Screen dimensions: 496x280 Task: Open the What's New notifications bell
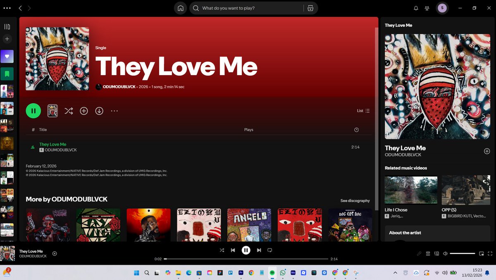coord(416,8)
